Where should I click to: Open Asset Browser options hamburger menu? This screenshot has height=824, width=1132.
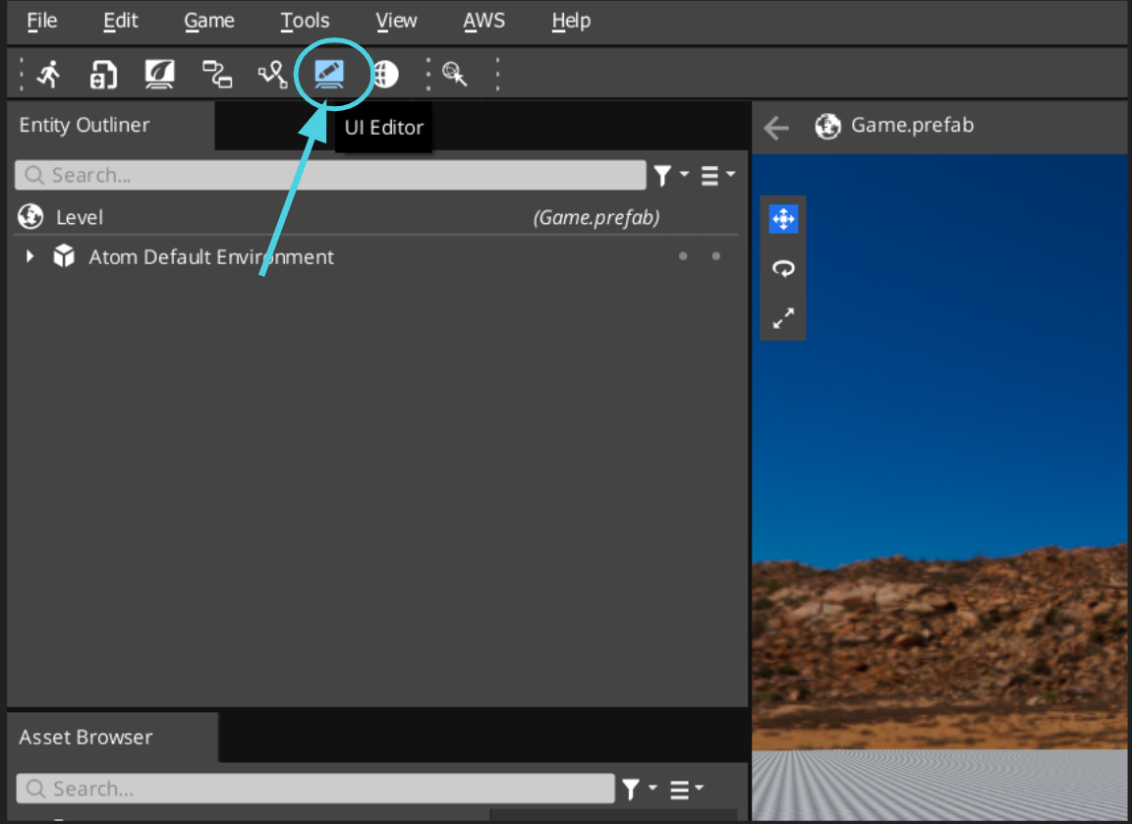pyautogui.click(x=686, y=789)
